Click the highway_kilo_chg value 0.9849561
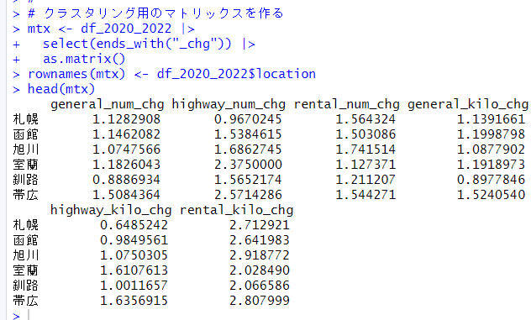Screen dimensions: 531x320 point(134,240)
